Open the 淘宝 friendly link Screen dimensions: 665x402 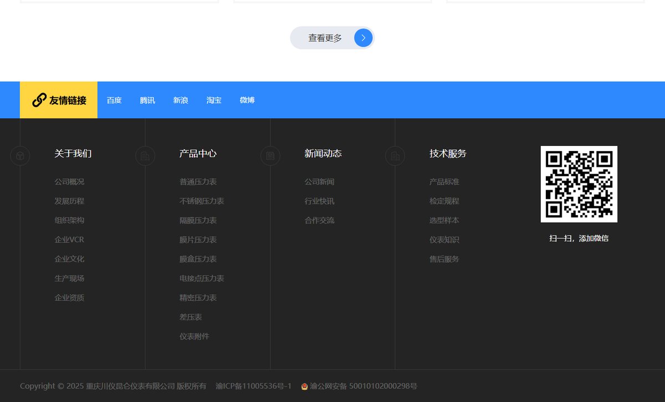click(x=214, y=100)
